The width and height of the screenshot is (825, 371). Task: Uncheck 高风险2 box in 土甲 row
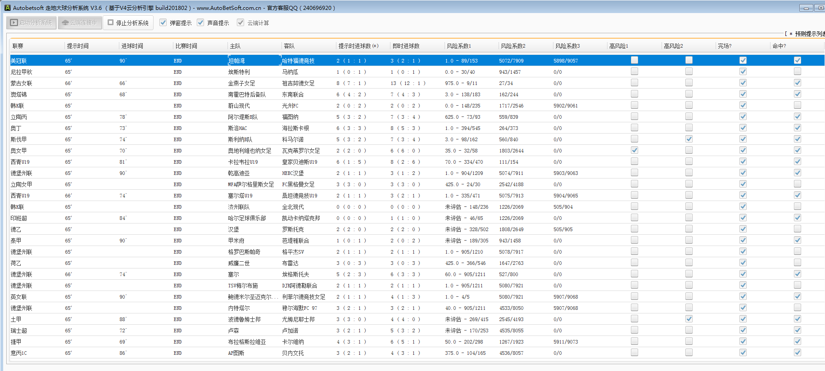click(689, 319)
